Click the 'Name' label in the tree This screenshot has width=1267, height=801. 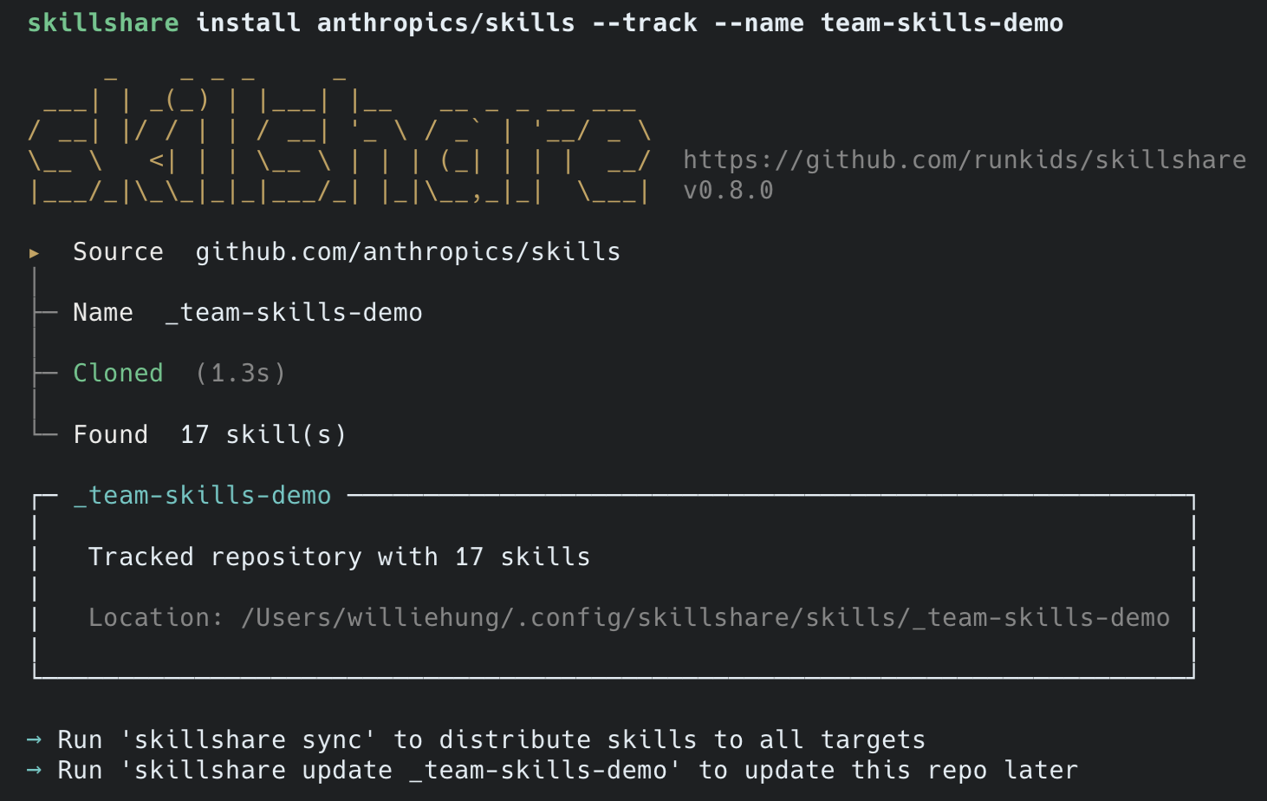(103, 312)
